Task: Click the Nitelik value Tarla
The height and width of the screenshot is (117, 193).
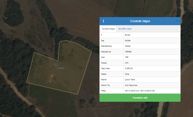Action: tap(128, 74)
